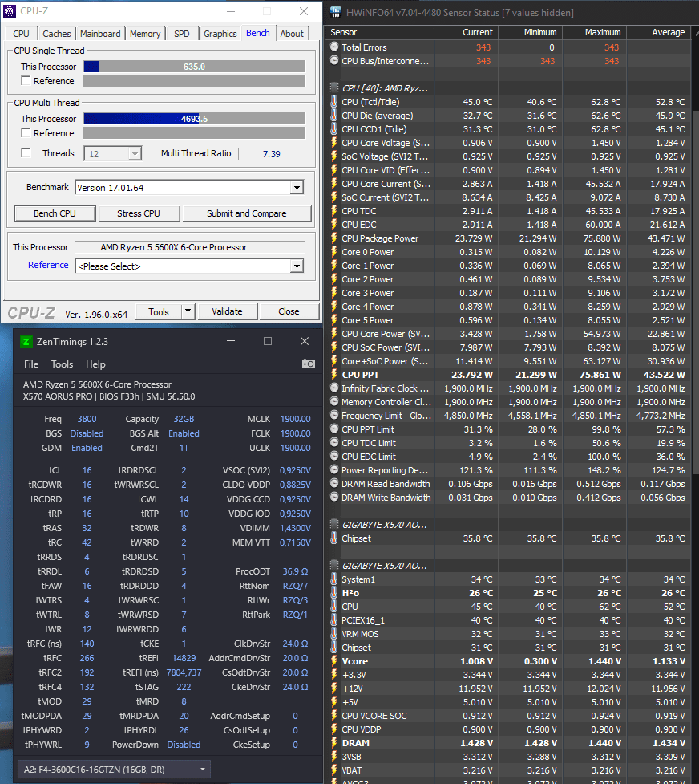Tick the Threads checkbox in CPU-Z
The width and height of the screenshot is (699, 784).
click(x=26, y=152)
